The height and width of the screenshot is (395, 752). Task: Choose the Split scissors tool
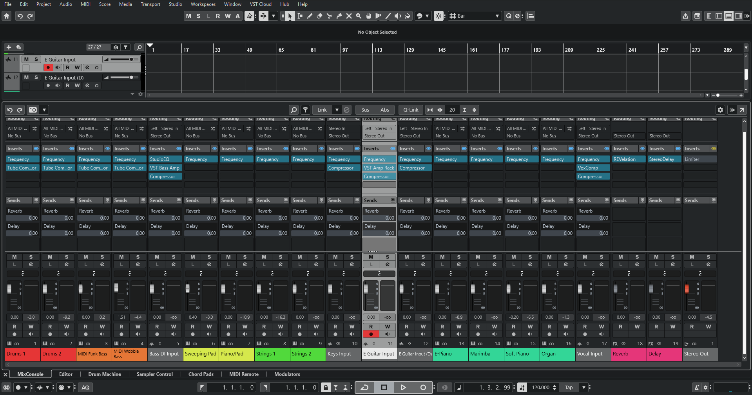pyautogui.click(x=329, y=16)
